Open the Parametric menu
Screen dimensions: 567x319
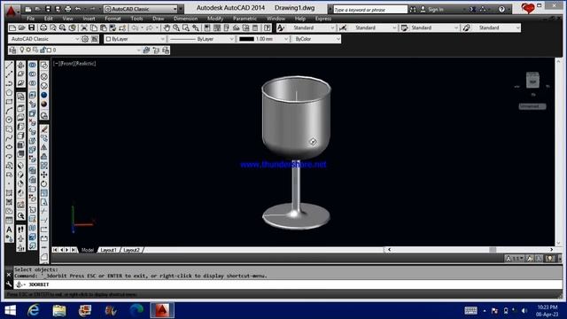coord(245,19)
